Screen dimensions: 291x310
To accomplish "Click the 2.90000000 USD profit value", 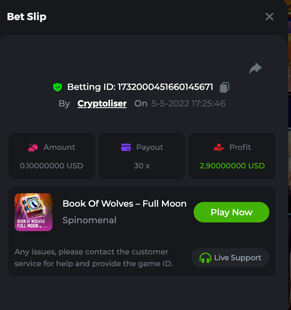I will [232, 166].
